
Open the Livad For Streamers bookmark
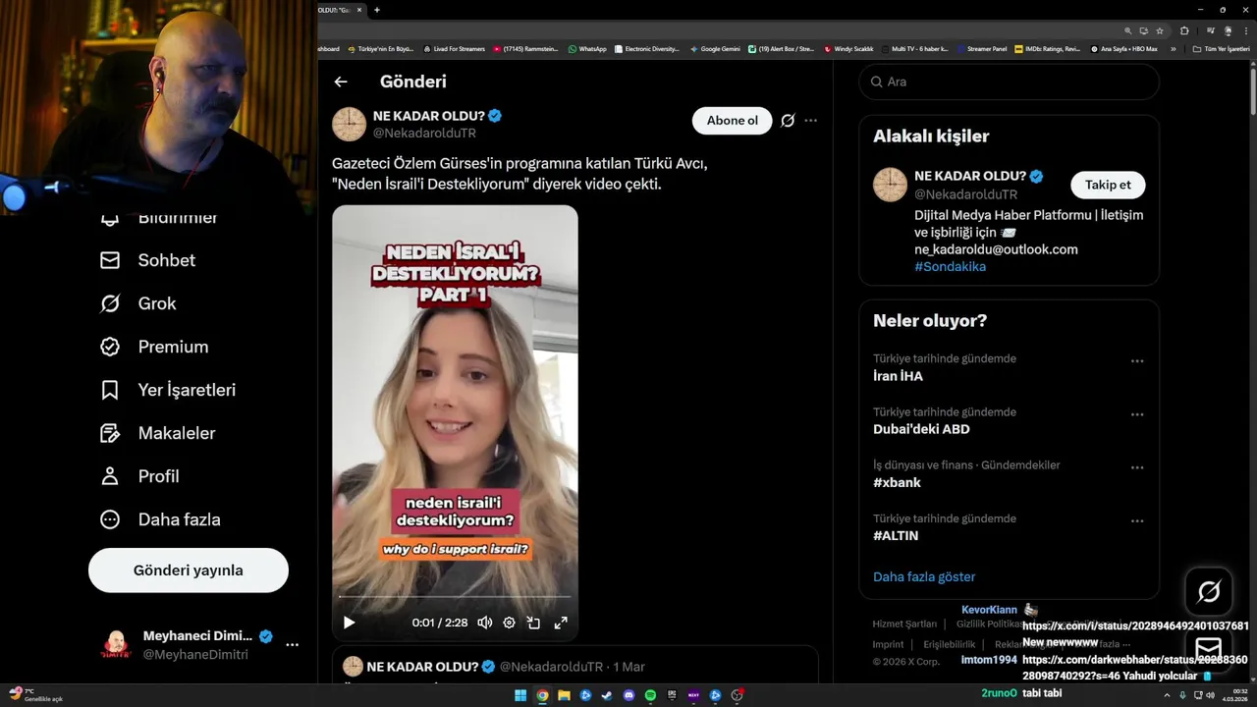click(x=454, y=48)
